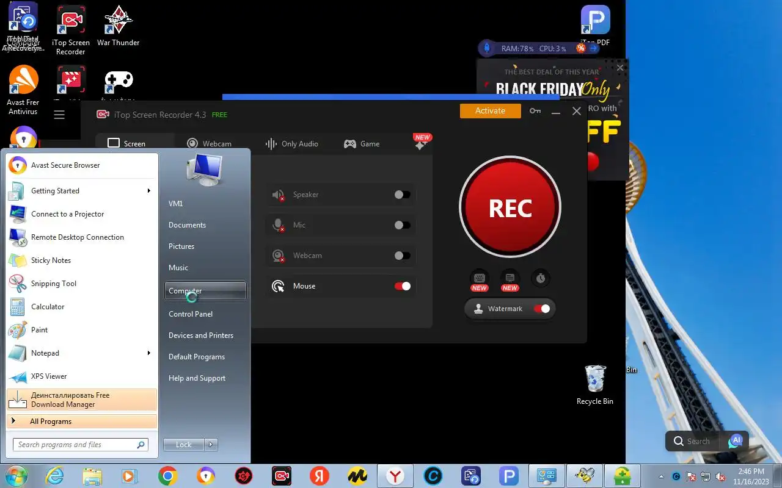Open the NEW sparkle feature tab

pos(422,143)
